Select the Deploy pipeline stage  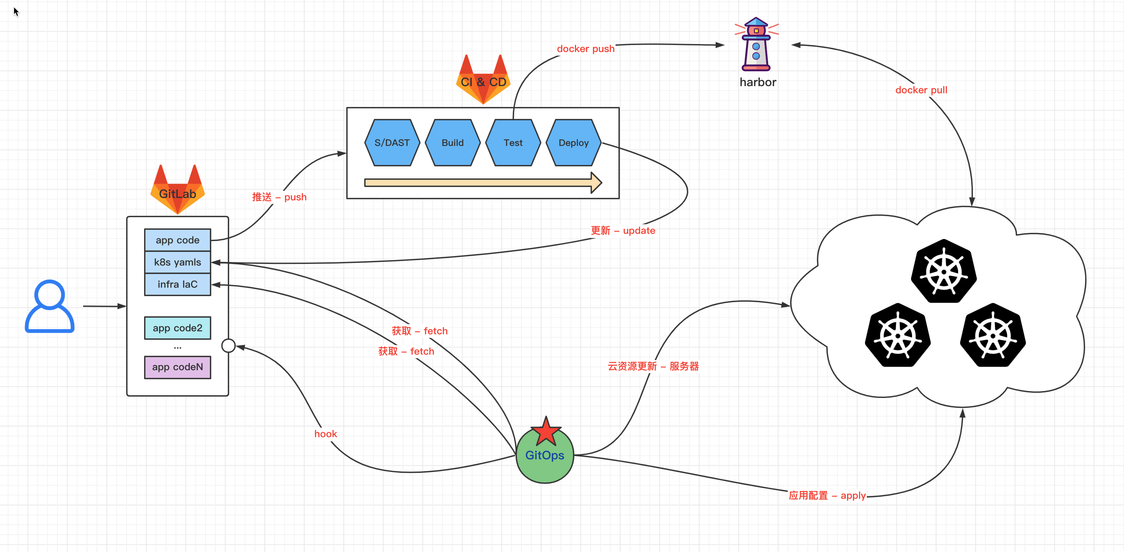tap(573, 141)
